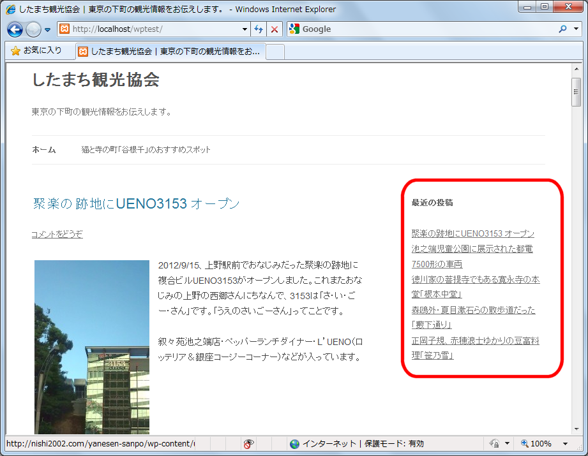Open the zoom level dropdown arrow
Image resolution: width=588 pixels, height=456 pixels.
click(565, 444)
